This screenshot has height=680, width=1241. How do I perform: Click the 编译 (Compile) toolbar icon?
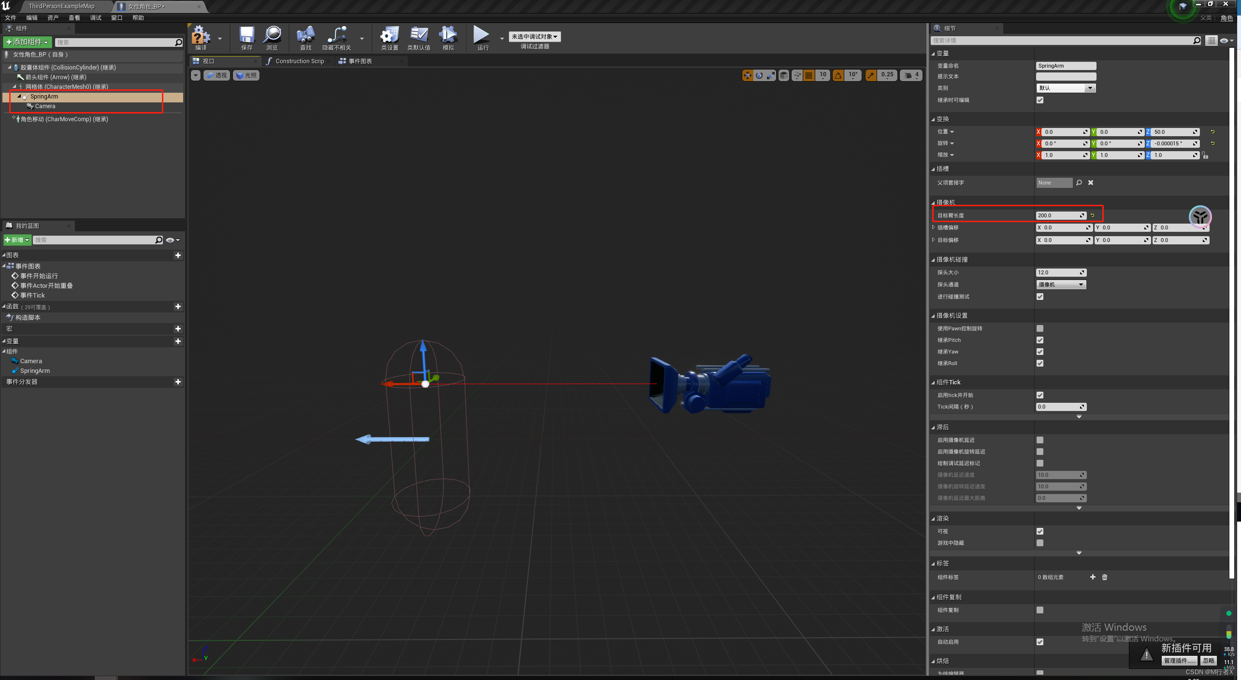point(201,38)
